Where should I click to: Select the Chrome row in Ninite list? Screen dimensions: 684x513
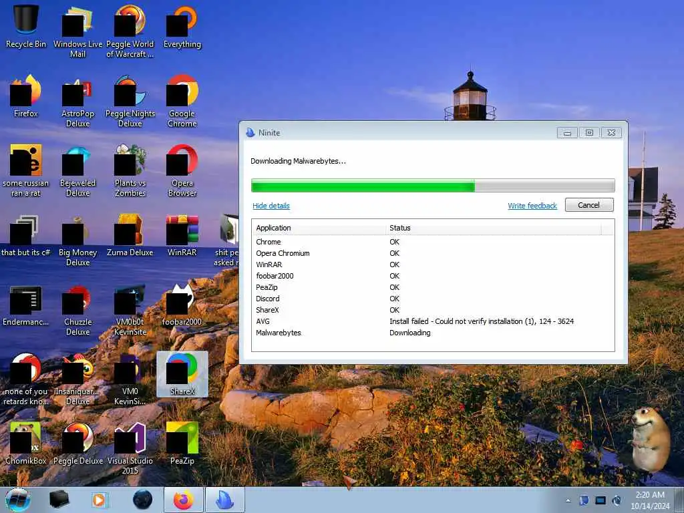(433, 242)
